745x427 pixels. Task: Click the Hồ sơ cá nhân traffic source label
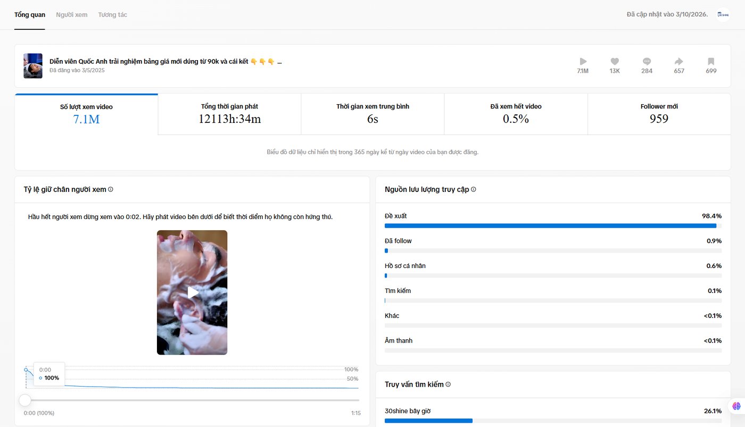tap(405, 266)
